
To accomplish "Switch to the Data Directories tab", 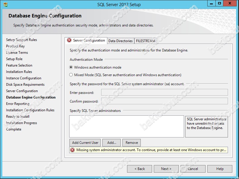I will pos(121,41).
